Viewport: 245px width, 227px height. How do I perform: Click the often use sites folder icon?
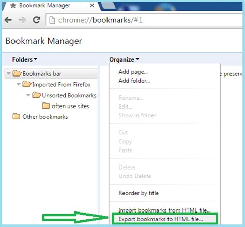coord(46,105)
